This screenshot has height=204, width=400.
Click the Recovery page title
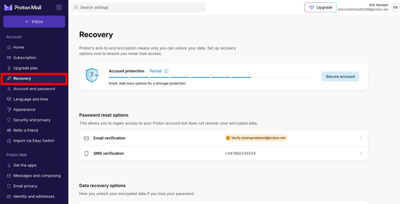[96, 34]
